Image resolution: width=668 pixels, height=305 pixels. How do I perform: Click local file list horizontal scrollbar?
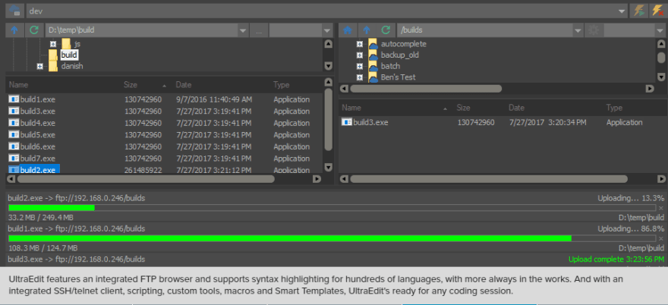coord(146,179)
